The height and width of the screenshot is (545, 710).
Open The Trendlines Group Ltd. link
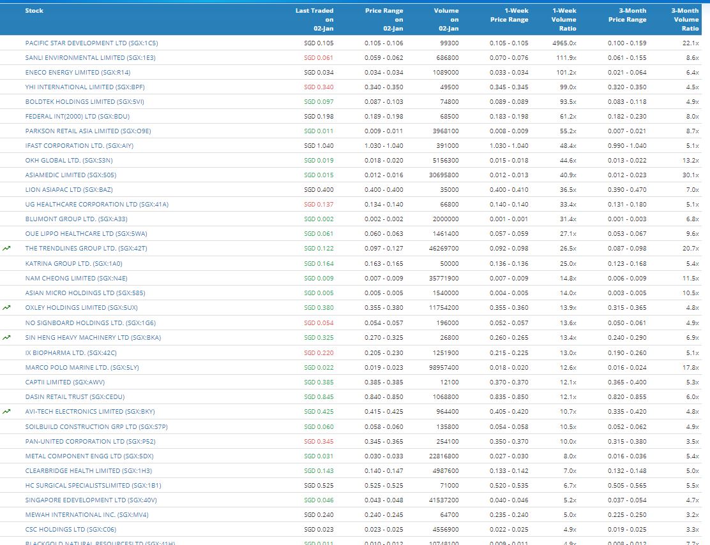(x=86, y=249)
